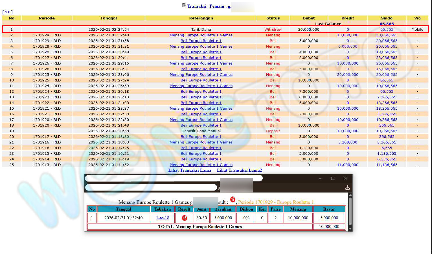
Task: Open Lihat Transaksi Lama2 link
Action: (x=239, y=170)
